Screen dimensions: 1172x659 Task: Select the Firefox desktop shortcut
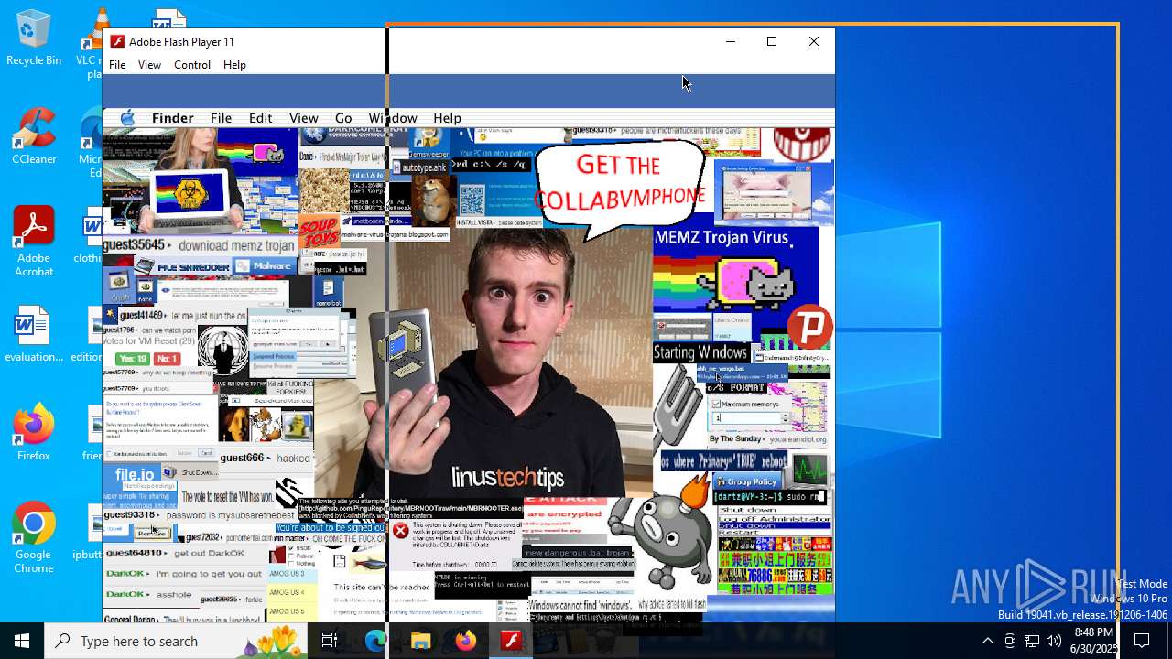pos(34,433)
